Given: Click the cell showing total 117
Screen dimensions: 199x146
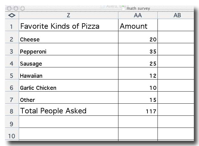Looking at the screenshot, I should tap(138, 110).
